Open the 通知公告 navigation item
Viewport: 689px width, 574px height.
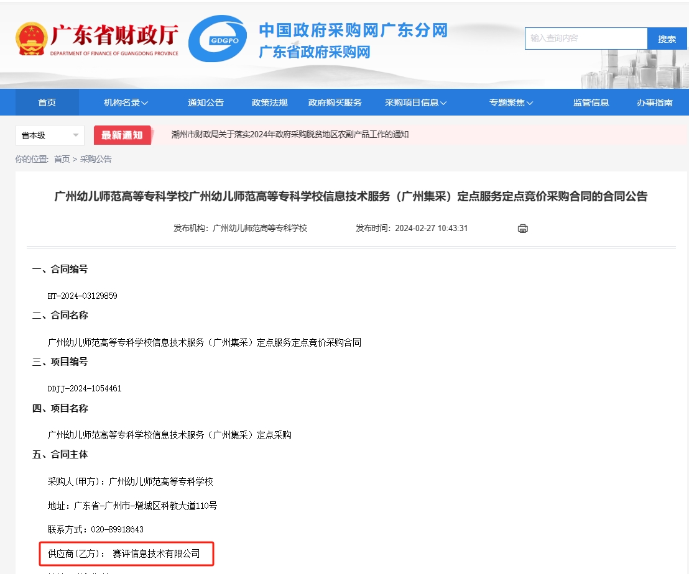206,102
